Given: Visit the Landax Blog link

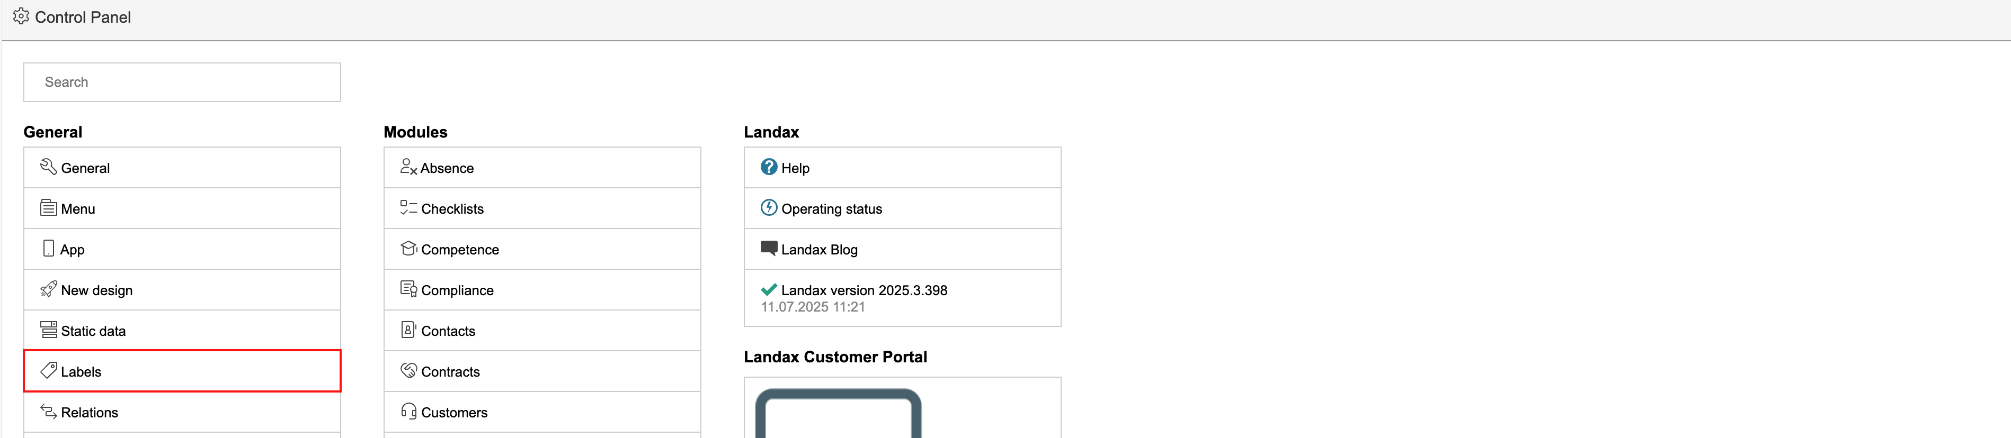Looking at the screenshot, I should (819, 249).
